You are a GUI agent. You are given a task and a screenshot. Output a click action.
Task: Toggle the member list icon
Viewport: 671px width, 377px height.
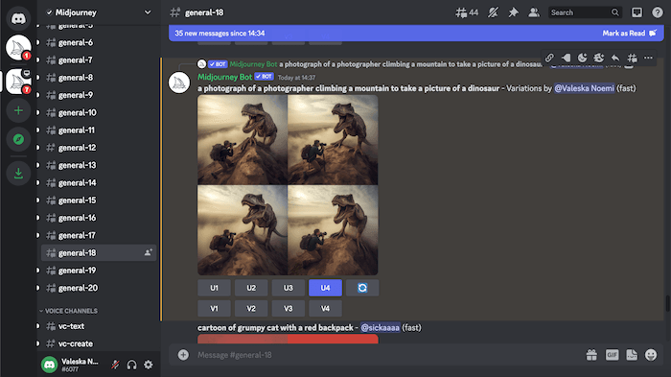tap(534, 12)
